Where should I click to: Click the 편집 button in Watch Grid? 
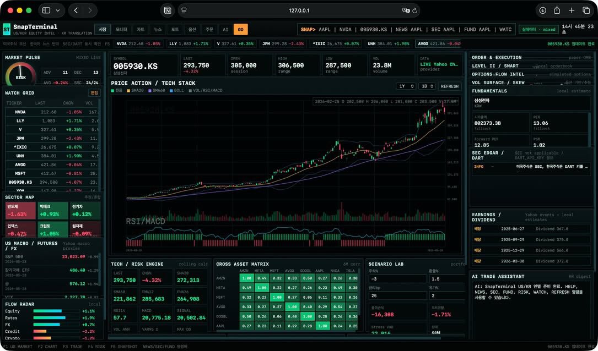click(94, 93)
